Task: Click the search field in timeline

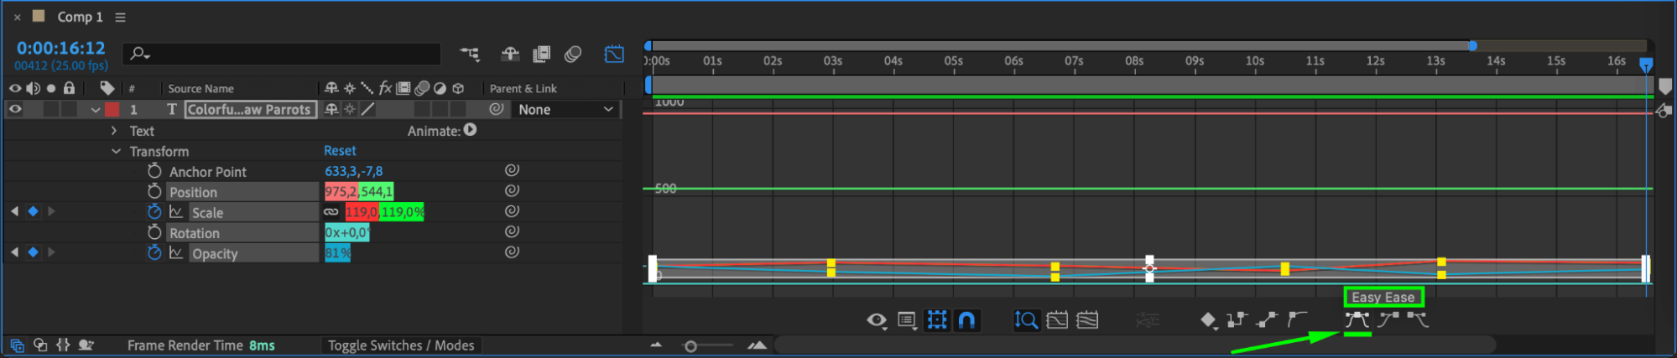Action: point(282,54)
